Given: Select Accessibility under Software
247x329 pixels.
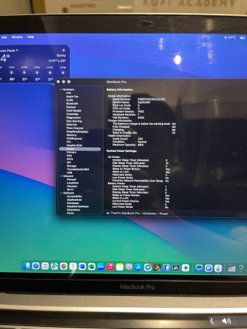Looking at the screenshot, I should coord(74,197).
